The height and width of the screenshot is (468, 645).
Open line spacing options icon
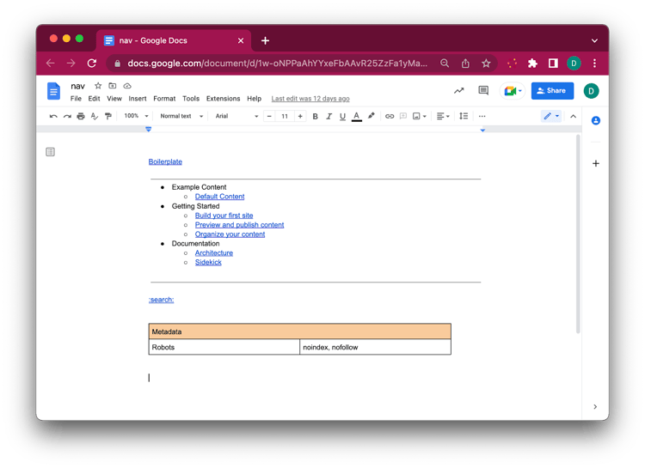[464, 116]
